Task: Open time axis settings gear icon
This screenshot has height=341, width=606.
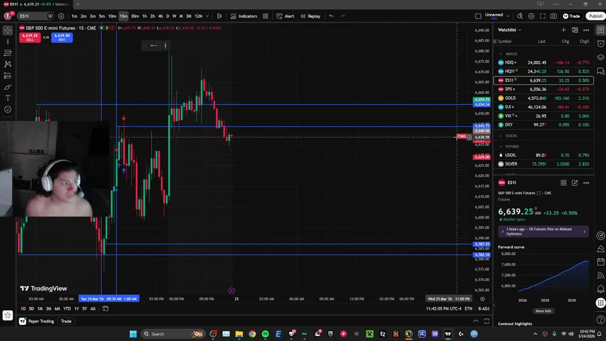Action: tap(482, 299)
